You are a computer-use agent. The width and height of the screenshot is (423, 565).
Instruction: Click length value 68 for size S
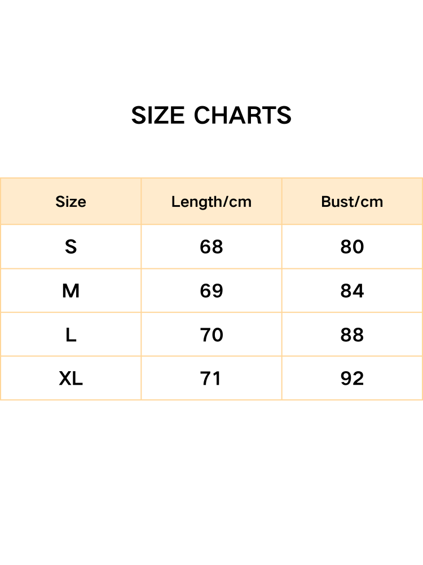211,247
